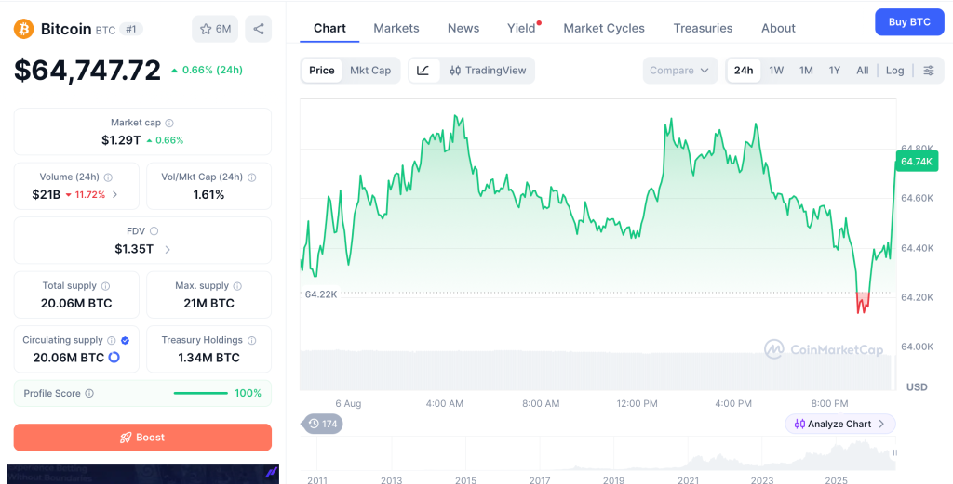Open the chart settings sliders icon
The width and height of the screenshot is (953, 484).
pyautogui.click(x=929, y=71)
